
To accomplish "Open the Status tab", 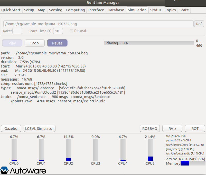I will (156, 10).
